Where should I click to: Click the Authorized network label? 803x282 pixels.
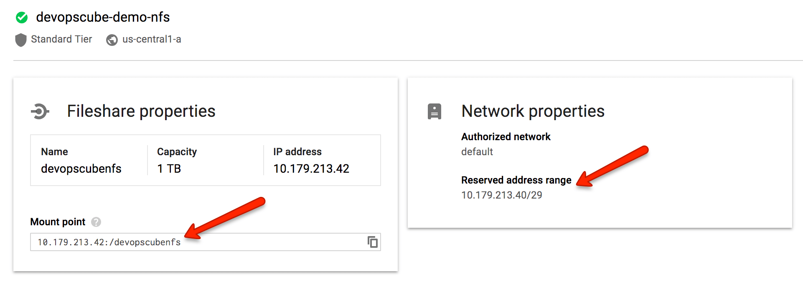coord(506,136)
